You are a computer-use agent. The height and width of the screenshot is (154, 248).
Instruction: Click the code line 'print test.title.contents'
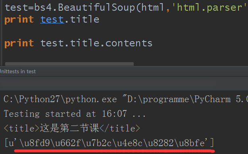click(78, 43)
